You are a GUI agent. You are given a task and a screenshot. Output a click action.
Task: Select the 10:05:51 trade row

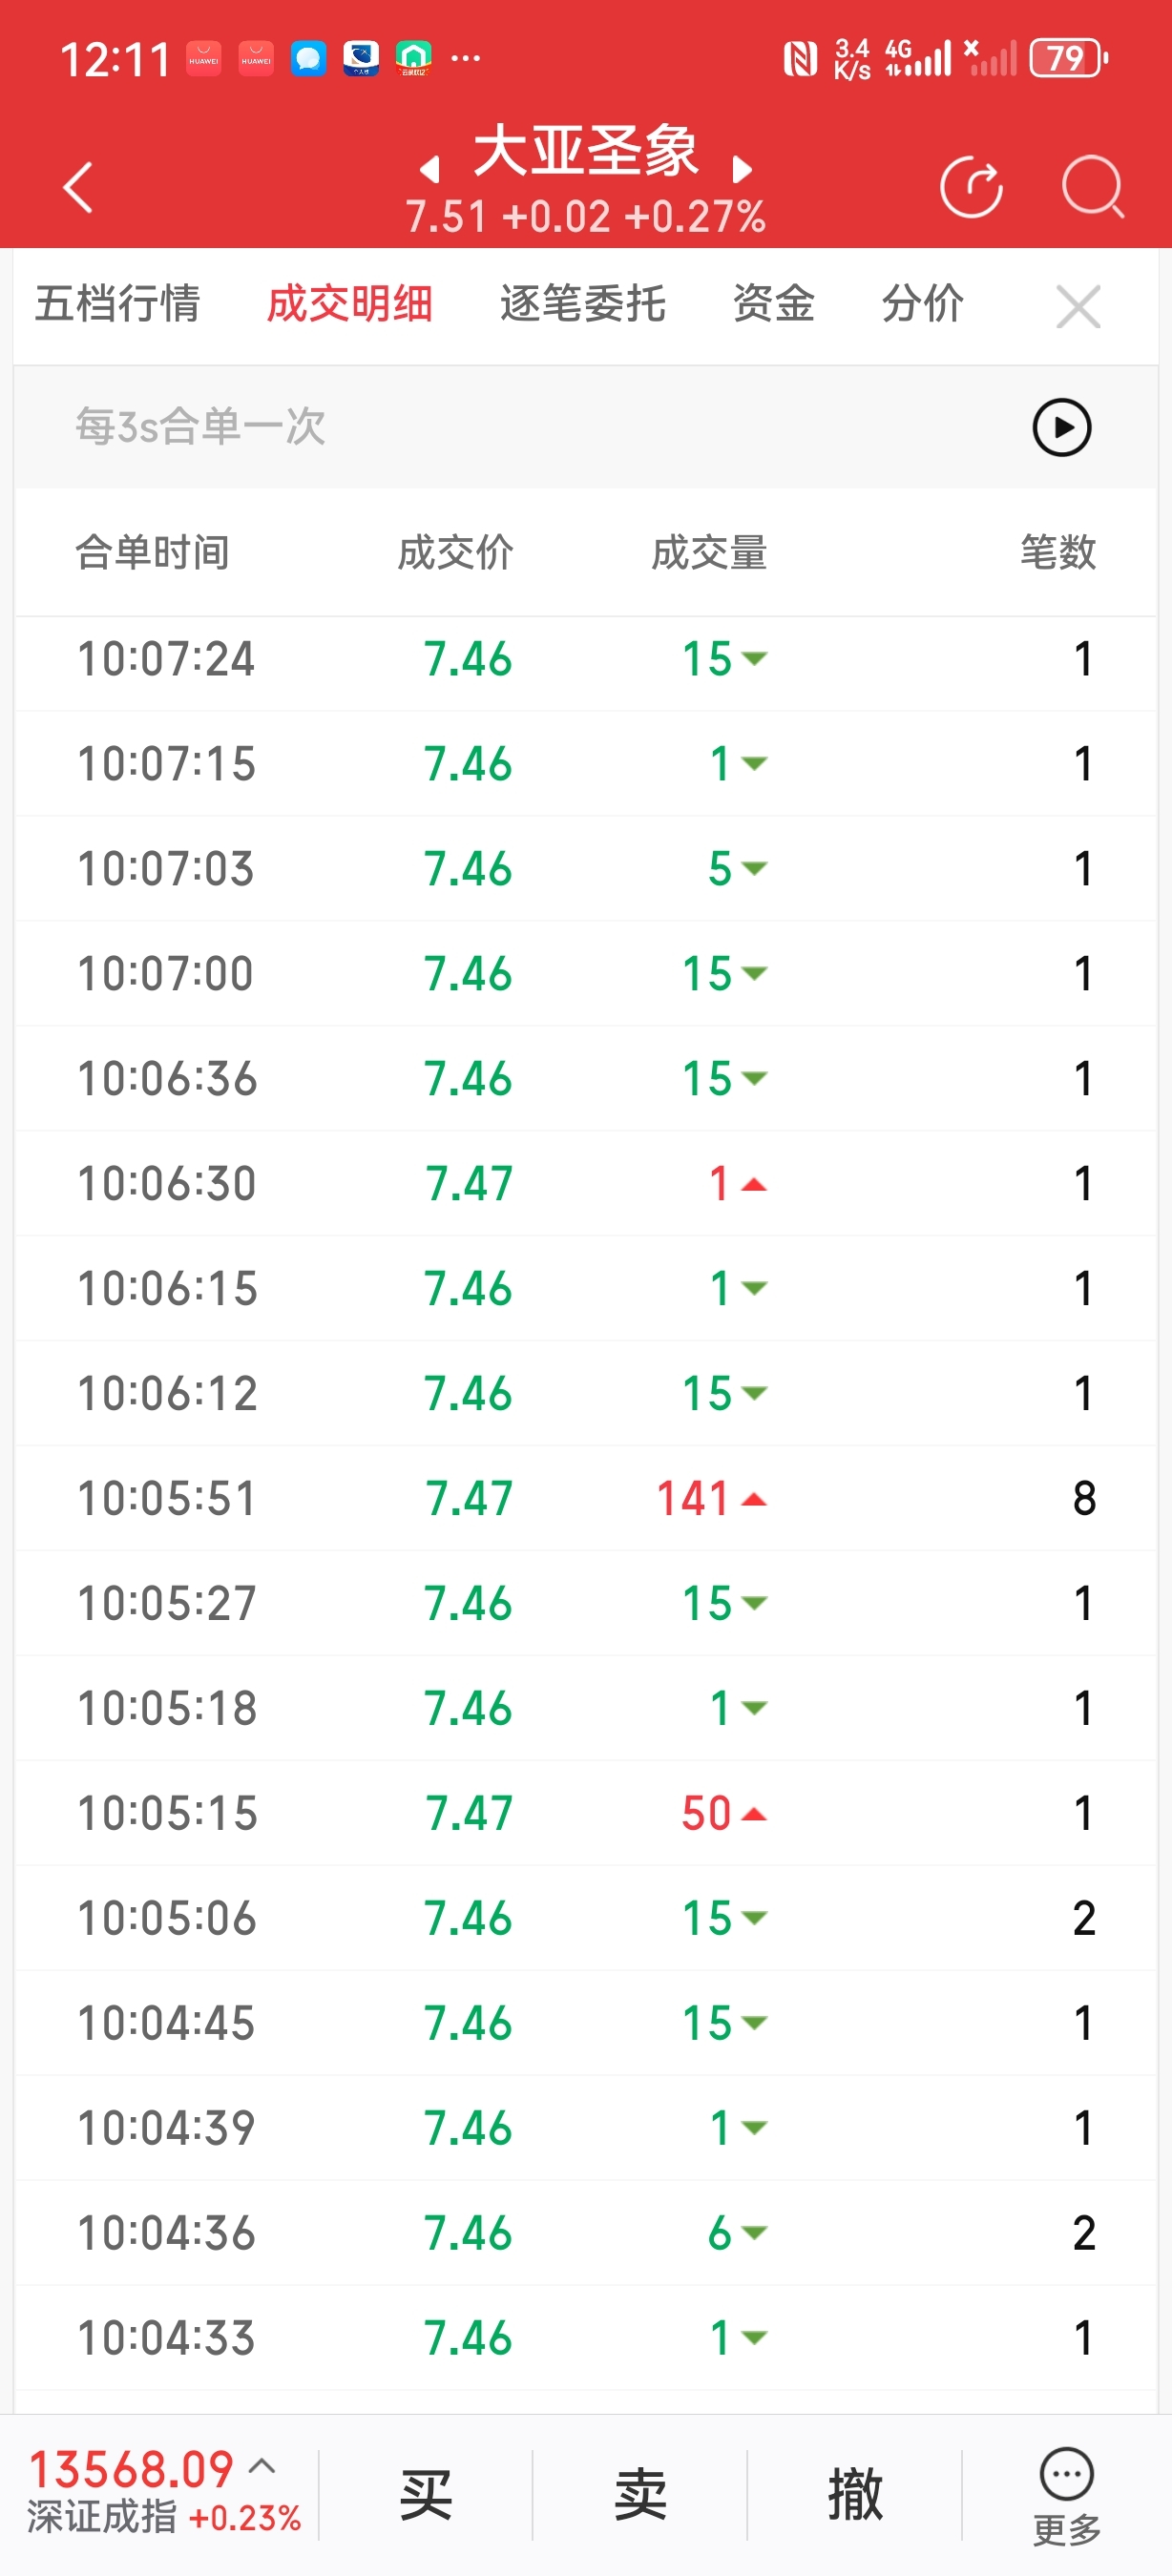click(586, 1498)
